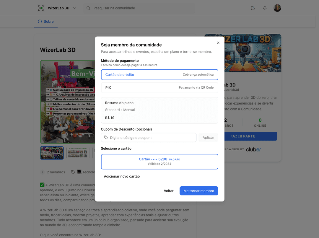Click the WizerLab 3D logo icon
This screenshot has width=319, height=238.
coord(41,8)
